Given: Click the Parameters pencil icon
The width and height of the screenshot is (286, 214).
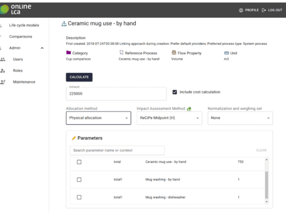Looking at the screenshot, I should pos(74,138).
